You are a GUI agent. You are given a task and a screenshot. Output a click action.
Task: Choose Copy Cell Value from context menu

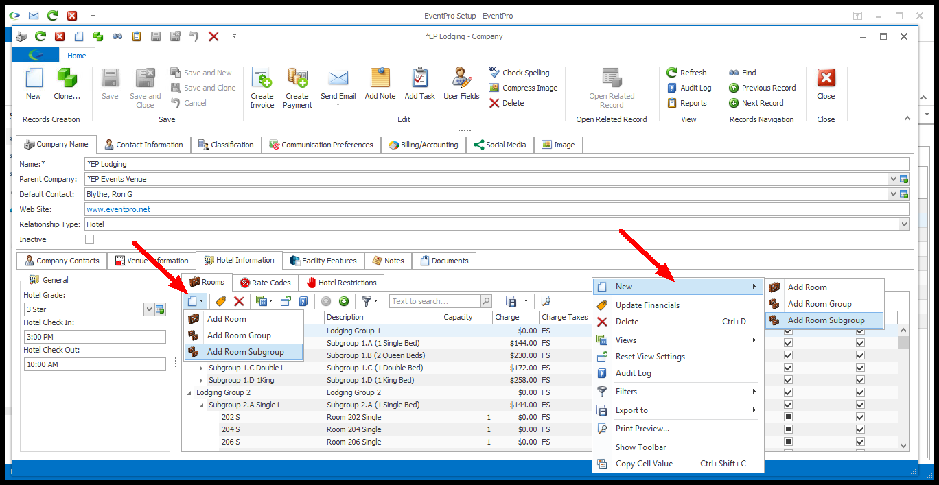[x=677, y=464]
